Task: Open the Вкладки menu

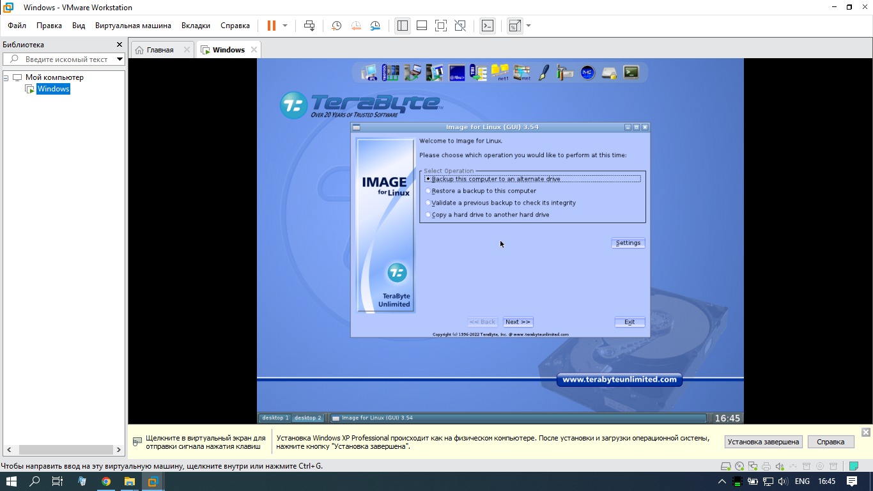Action: point(196,26)
